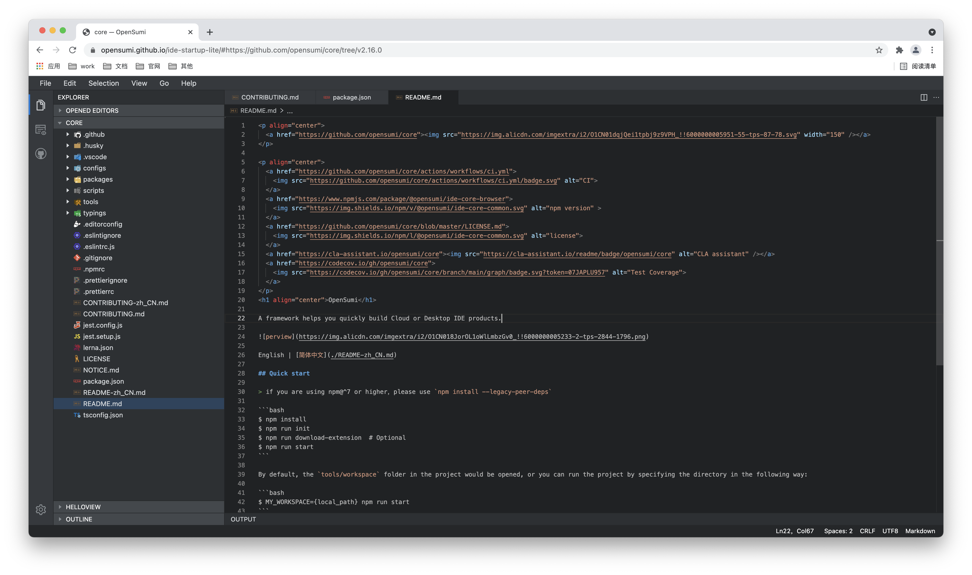Click the site lock icon in address bar
Image resolution: width=972 pixels, height=575 pixels.
[x=93, y=50]
